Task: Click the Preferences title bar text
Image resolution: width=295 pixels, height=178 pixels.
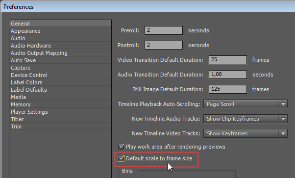Action: tap(18, 7)
